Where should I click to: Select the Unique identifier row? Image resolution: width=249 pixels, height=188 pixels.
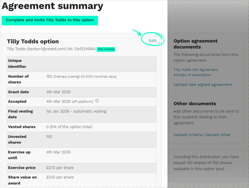point(82,64)
